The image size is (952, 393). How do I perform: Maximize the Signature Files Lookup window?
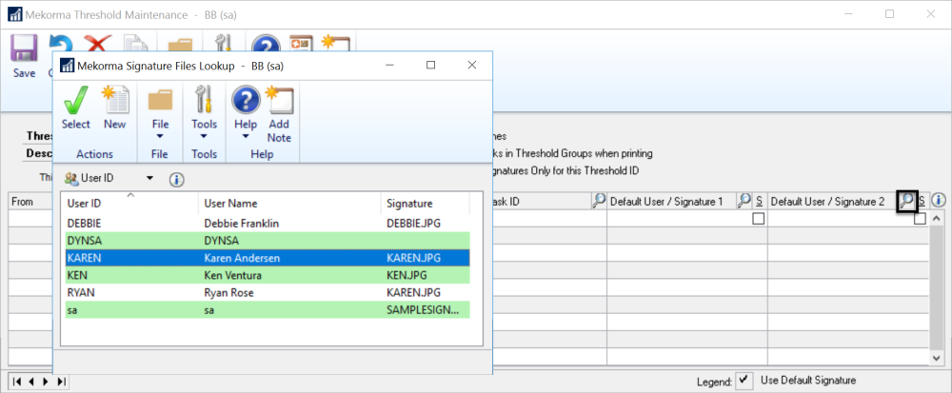pyautogui.click(x=430, y=66)
